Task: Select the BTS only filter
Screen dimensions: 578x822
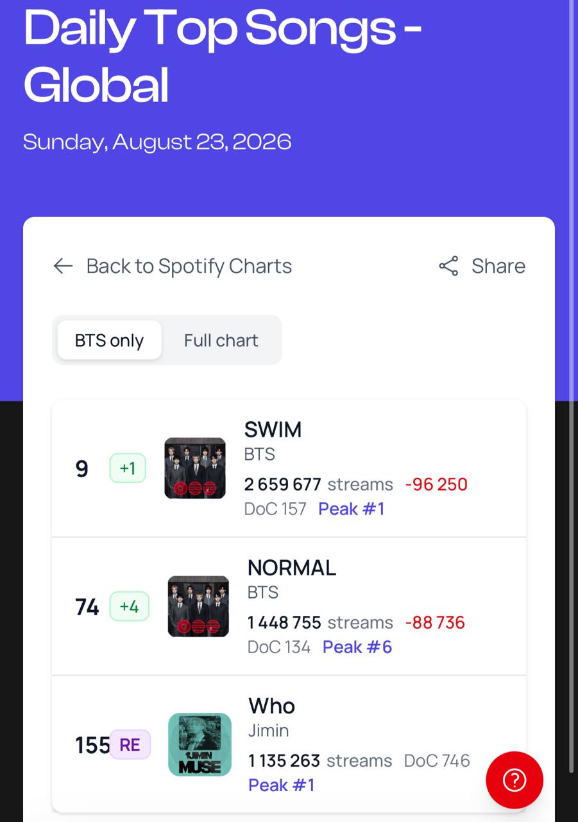Action: click(x=109, y=340)
